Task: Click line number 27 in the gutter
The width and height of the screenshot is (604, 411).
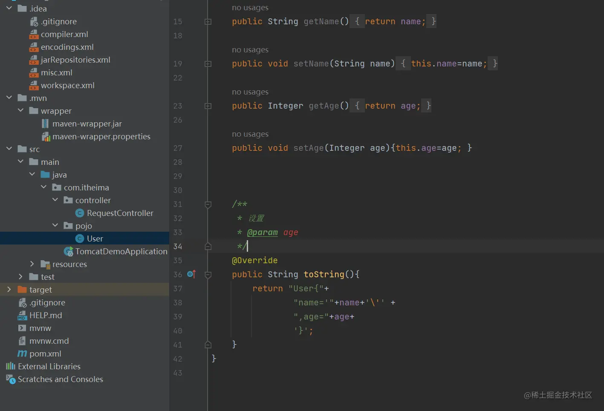Action: click(x=178, y=148)
